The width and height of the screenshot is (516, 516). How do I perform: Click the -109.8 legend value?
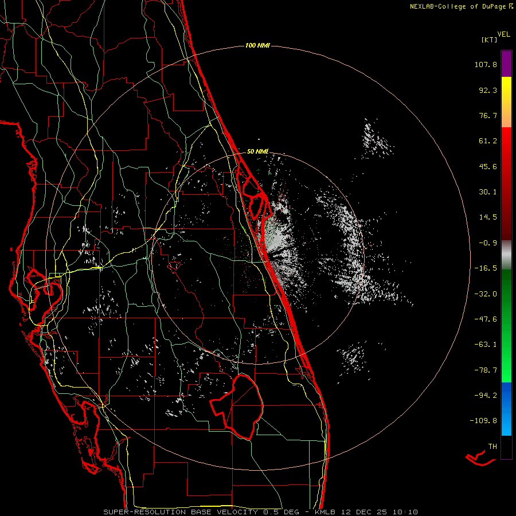pos(483,421)
